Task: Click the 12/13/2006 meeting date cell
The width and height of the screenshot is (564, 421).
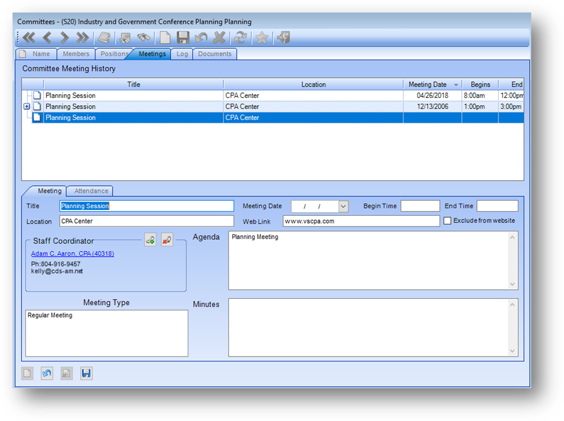Action: [x=432, y=107]
